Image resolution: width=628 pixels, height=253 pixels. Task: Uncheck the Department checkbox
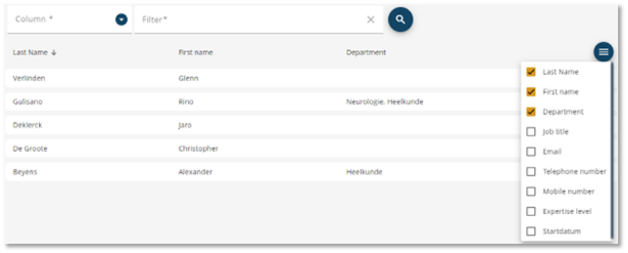531,111
